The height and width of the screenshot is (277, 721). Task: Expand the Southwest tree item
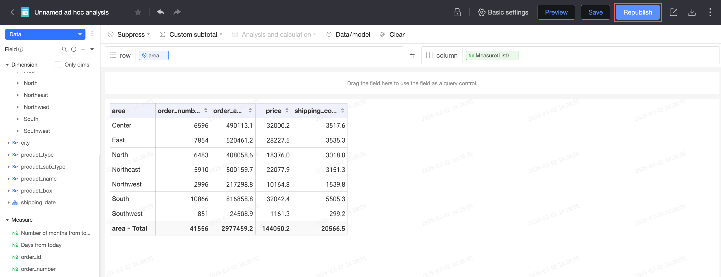pyautogui.click(x=18, y=131)
